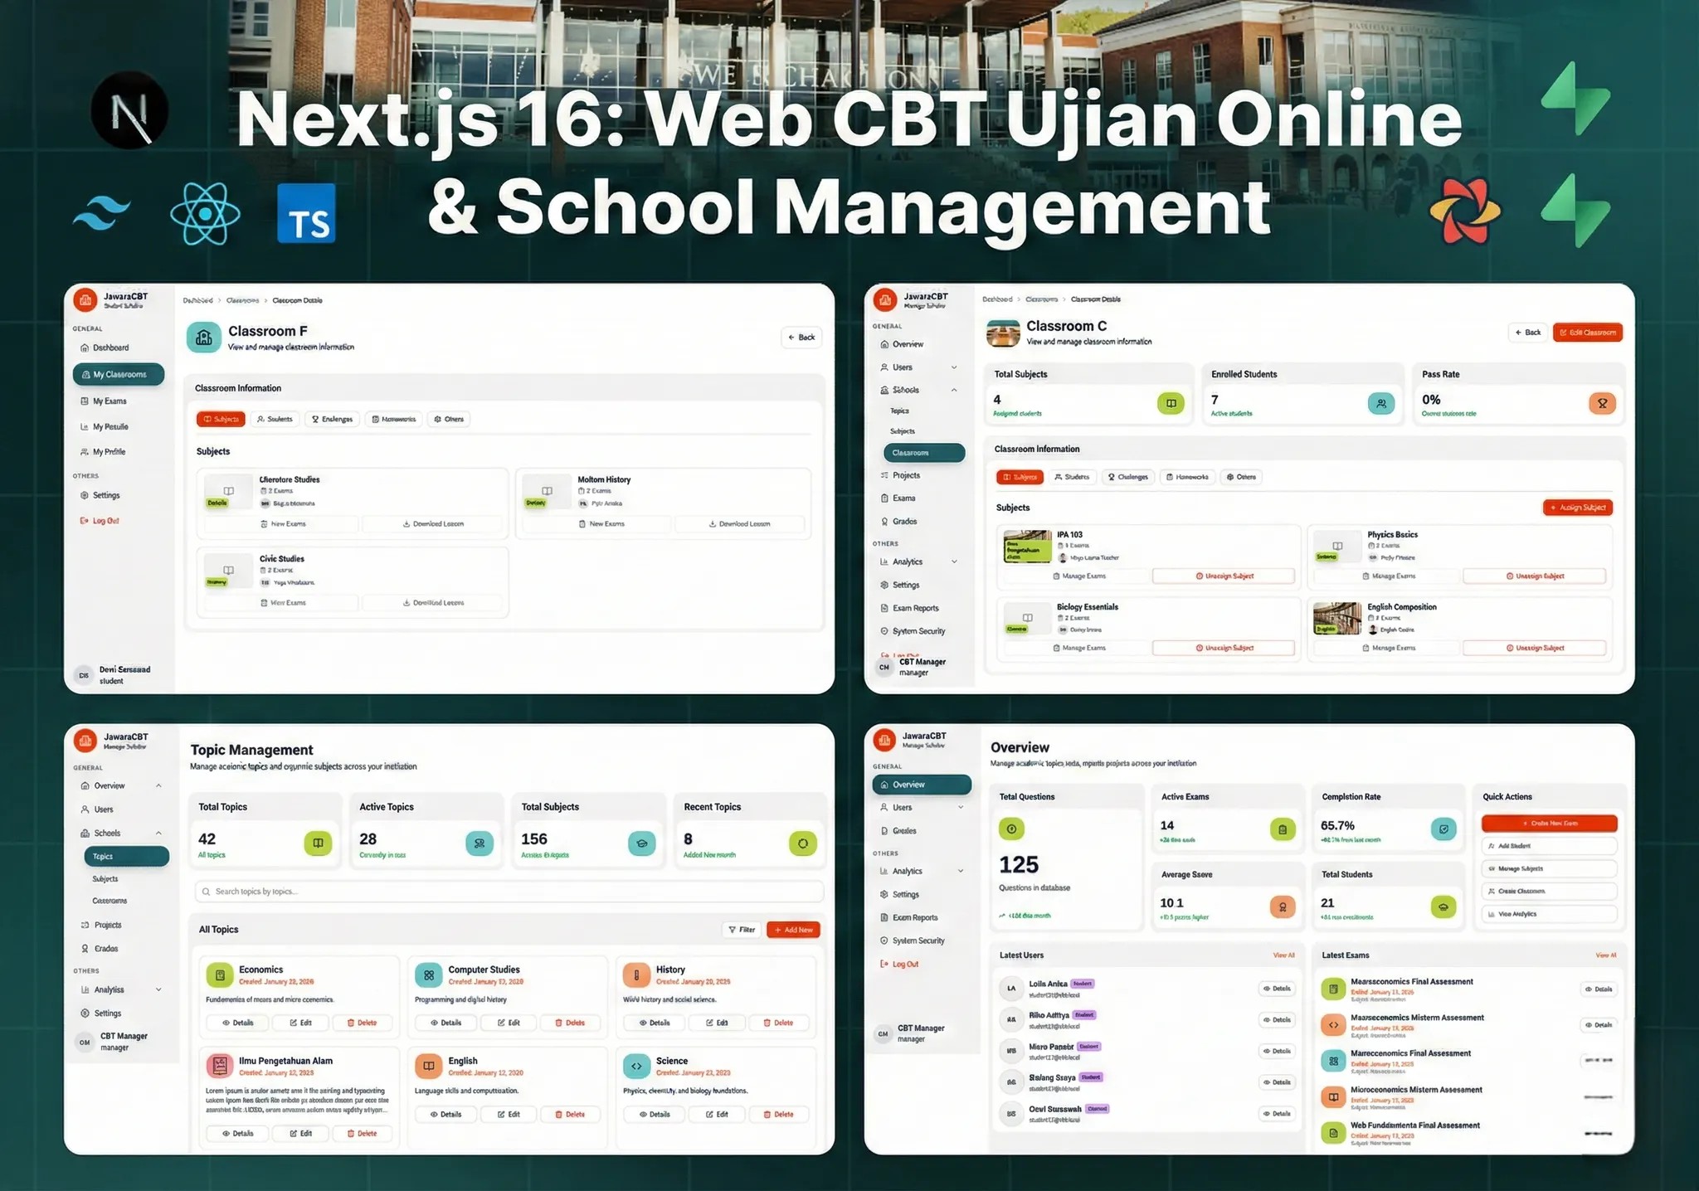Click the TypeScript TS logo
The height and width of the screenshot is (1191, 1699).
(x=306, y=214)
